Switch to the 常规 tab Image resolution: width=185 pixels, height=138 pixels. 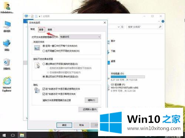pos(33,29)
